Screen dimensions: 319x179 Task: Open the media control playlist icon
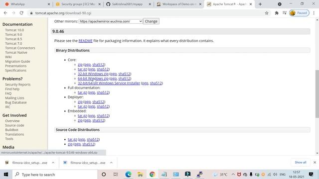coord(285,13)
